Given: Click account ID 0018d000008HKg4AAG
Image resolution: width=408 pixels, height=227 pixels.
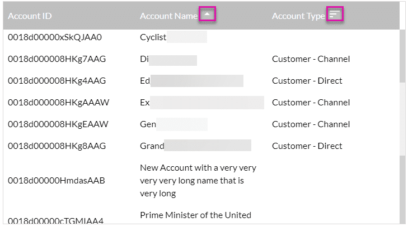Looking at the screenshot, I should (57, 81).
